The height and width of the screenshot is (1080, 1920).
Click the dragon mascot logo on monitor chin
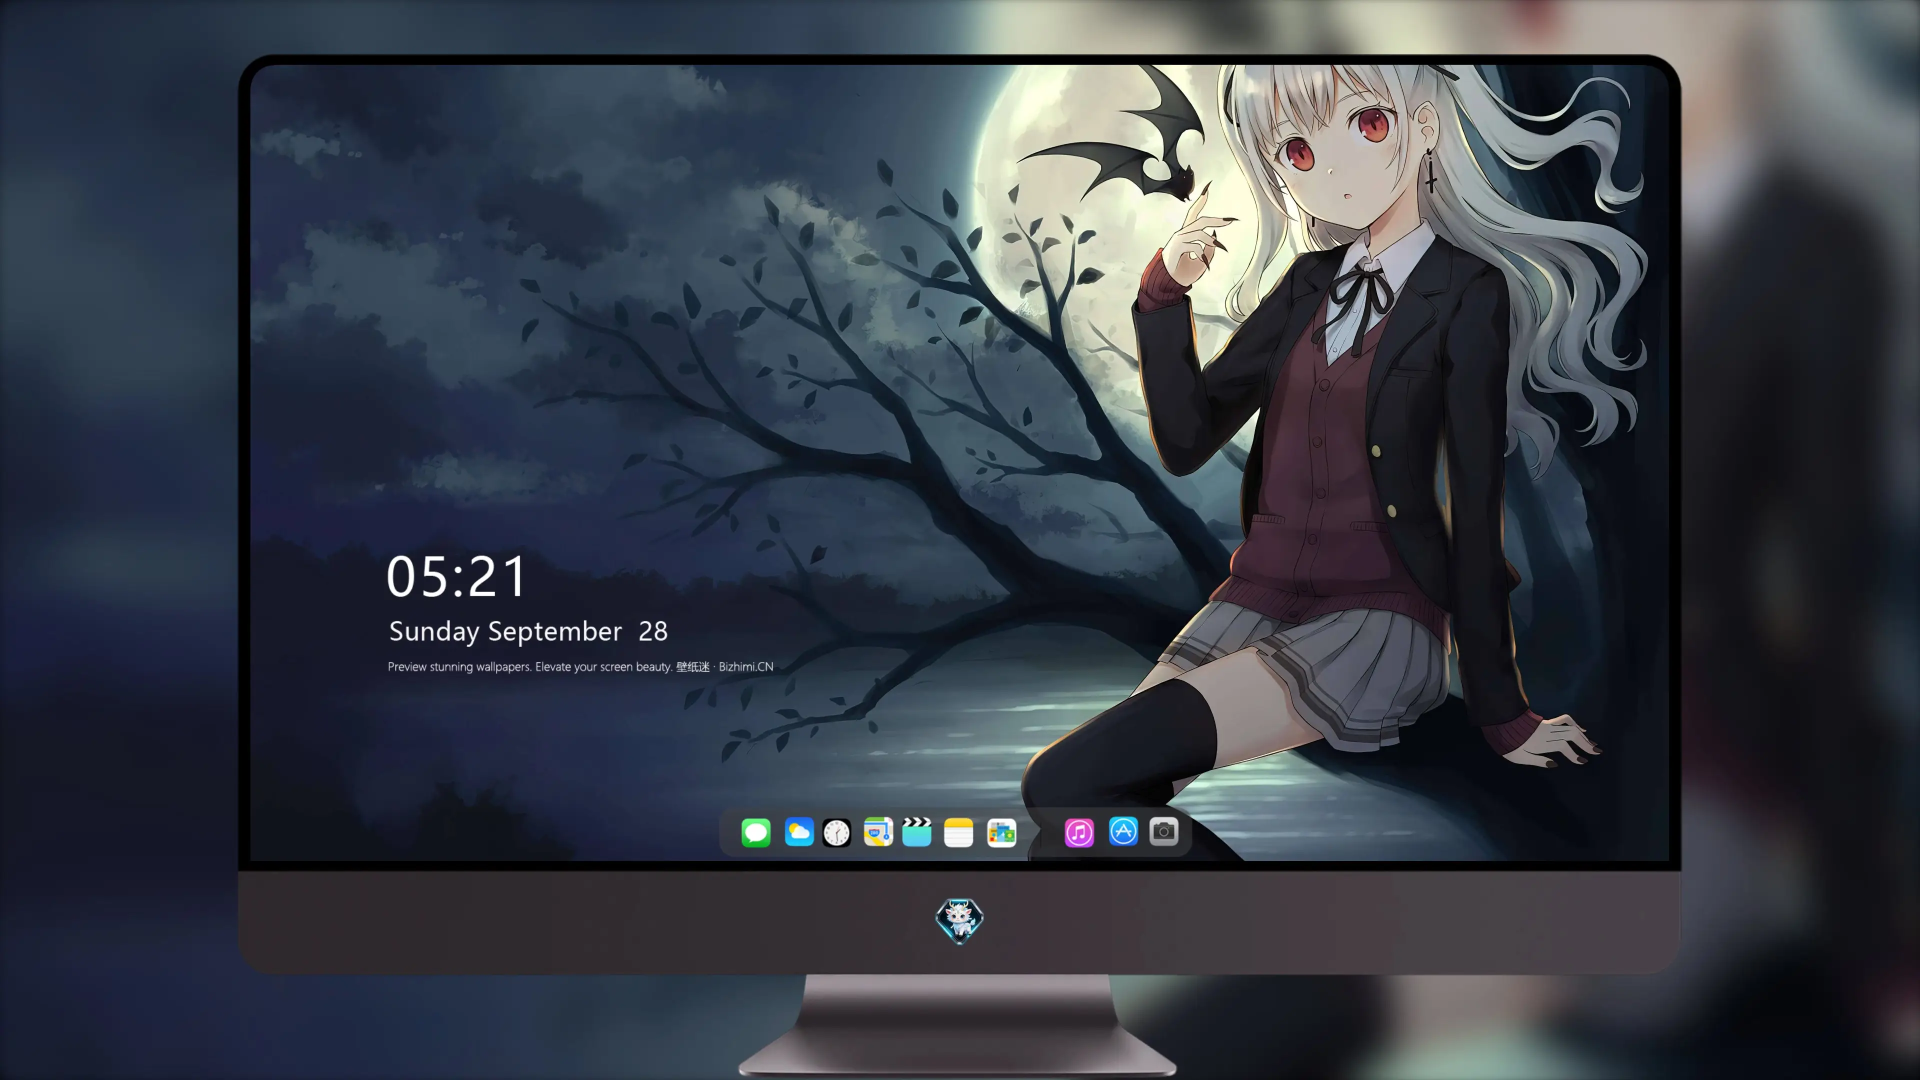959,921
